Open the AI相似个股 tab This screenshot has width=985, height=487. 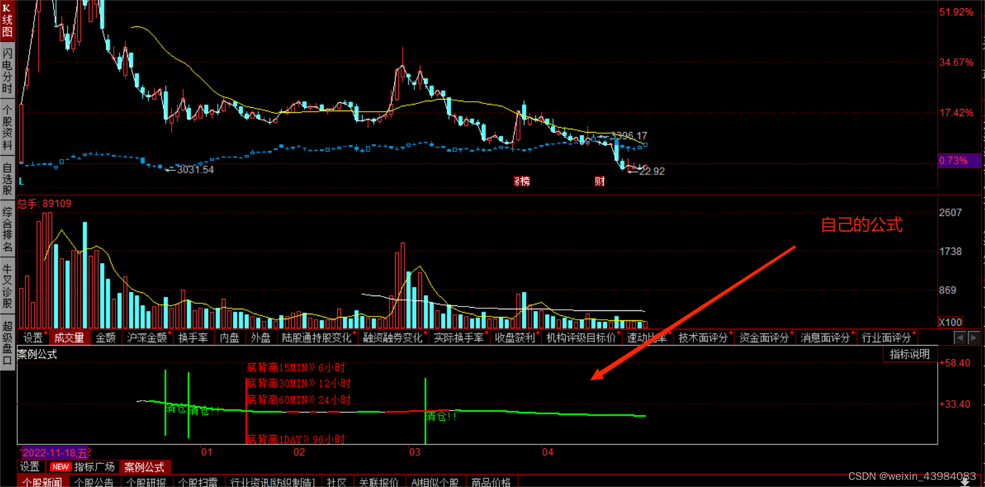(x=435, y=482)
